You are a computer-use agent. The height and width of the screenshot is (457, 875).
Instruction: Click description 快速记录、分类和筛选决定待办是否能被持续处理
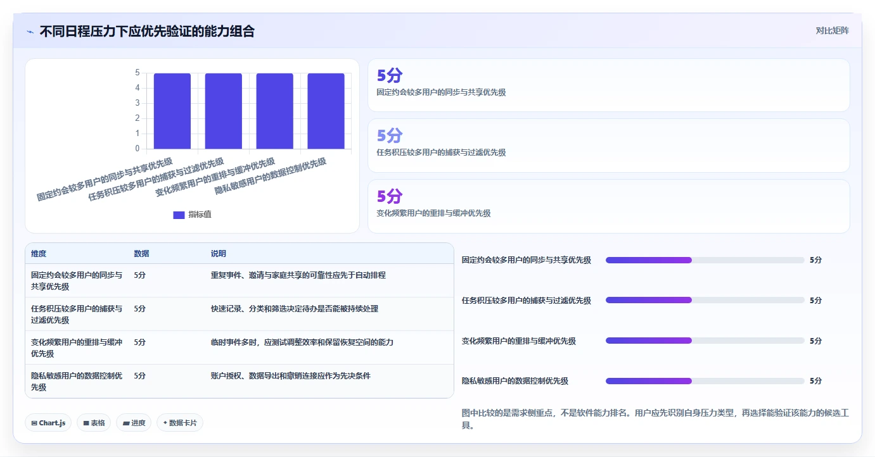click(x=295, y=309)
